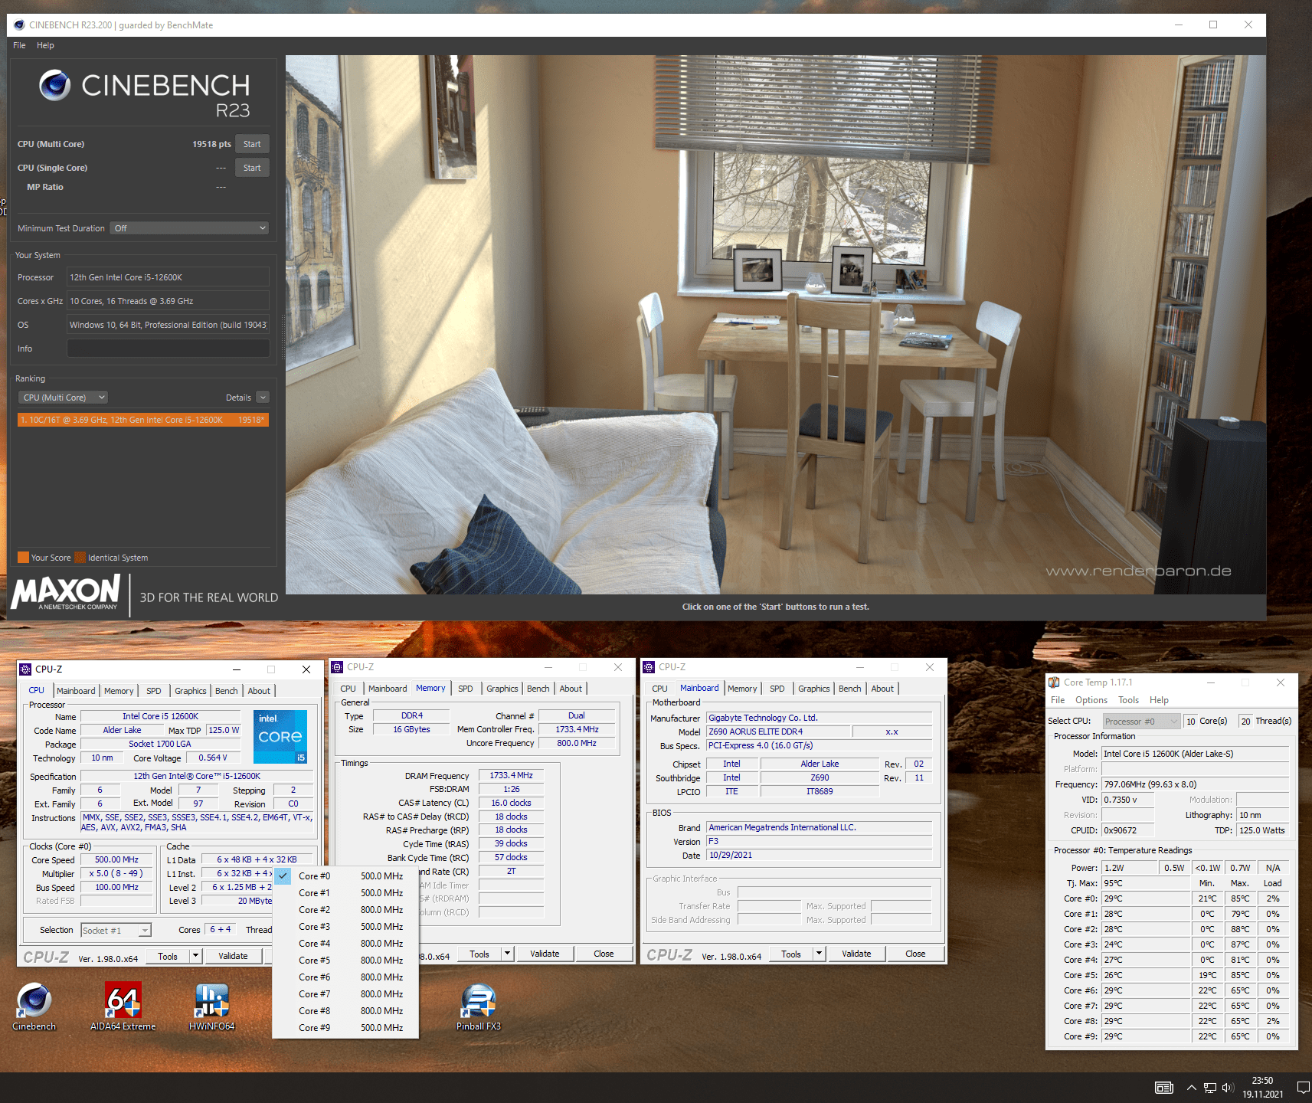Viewport: 1312px width, 1103px height.
Task: Click the 95°C Tj. Max value in Core Temp
Action: [x=1144, y=883]
